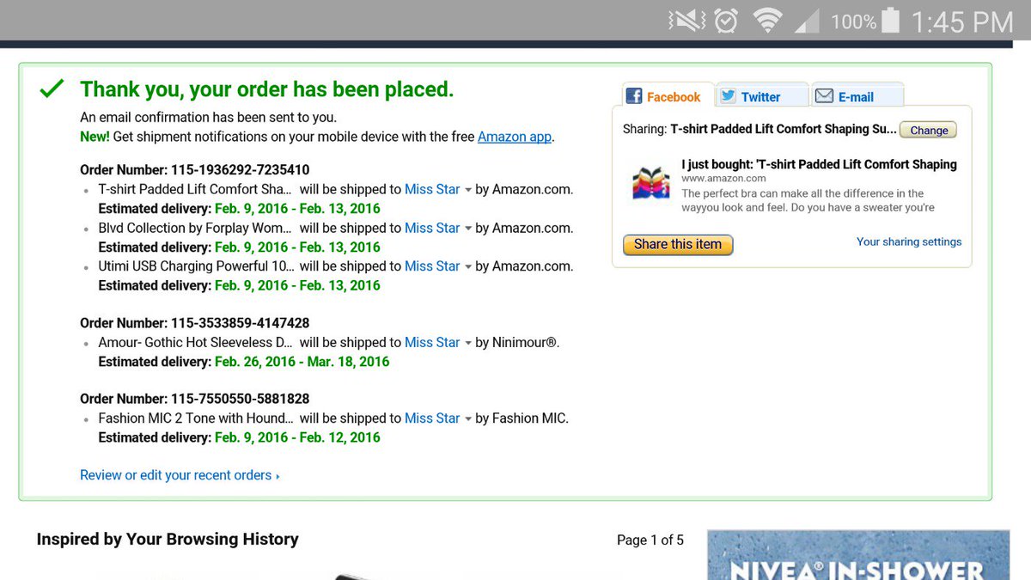Click the Facebook logo icon in sharing tabs

[634, 96]
